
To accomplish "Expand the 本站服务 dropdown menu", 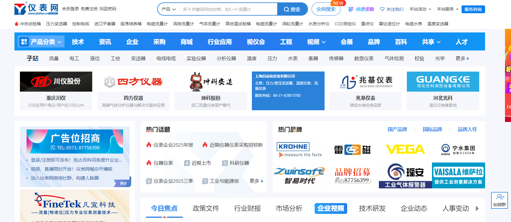I will [448, 9].
